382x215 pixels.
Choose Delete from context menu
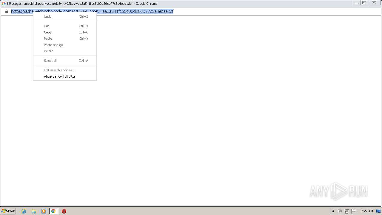65,51
